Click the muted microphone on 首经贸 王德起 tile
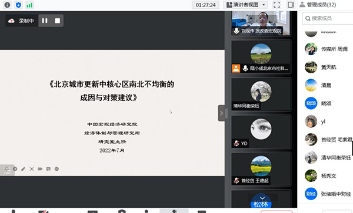This screenshot has height=213, width=353. [x=236, y=181]
